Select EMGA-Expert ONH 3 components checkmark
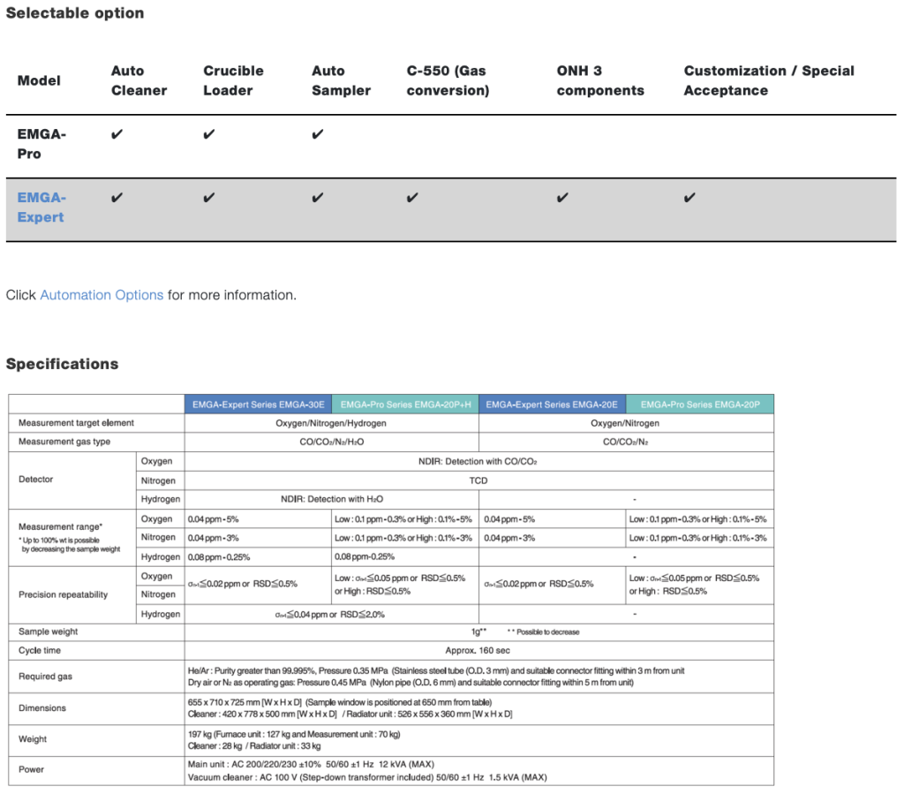904x794 pixels. coord(562,198)
